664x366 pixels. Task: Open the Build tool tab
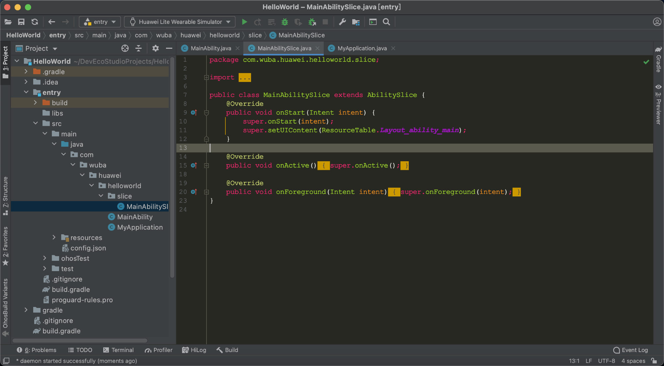(227, 350)
